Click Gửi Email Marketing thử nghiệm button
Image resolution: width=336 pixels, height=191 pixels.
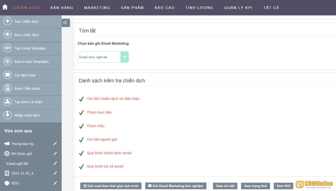pyautogui.click(x=176, y=186)
